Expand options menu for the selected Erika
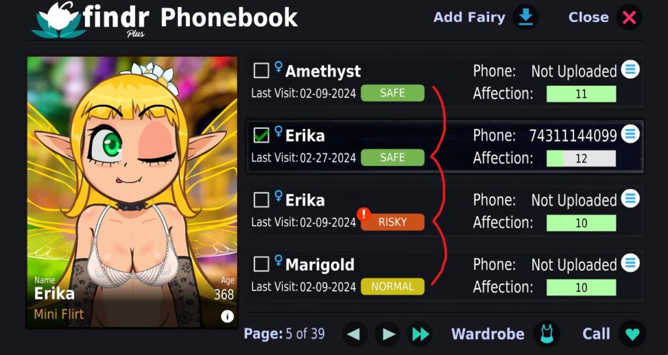Screen dimensions: 668x355 point(630,134)
